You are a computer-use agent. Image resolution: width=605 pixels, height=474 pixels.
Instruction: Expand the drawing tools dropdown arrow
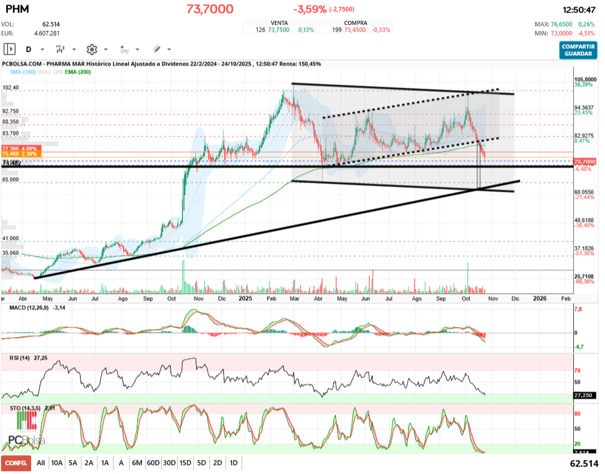(x=169, y=50)
